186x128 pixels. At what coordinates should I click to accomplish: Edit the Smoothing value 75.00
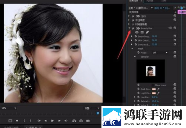tap(155, 36)
